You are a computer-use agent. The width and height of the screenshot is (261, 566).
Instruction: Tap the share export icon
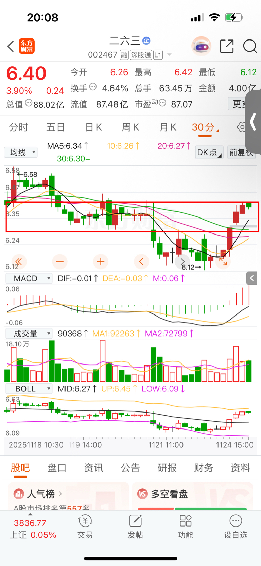227,46
